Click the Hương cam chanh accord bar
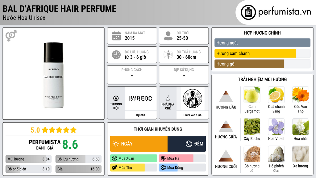Screen dimensions: 316x178 pos(262,53)
